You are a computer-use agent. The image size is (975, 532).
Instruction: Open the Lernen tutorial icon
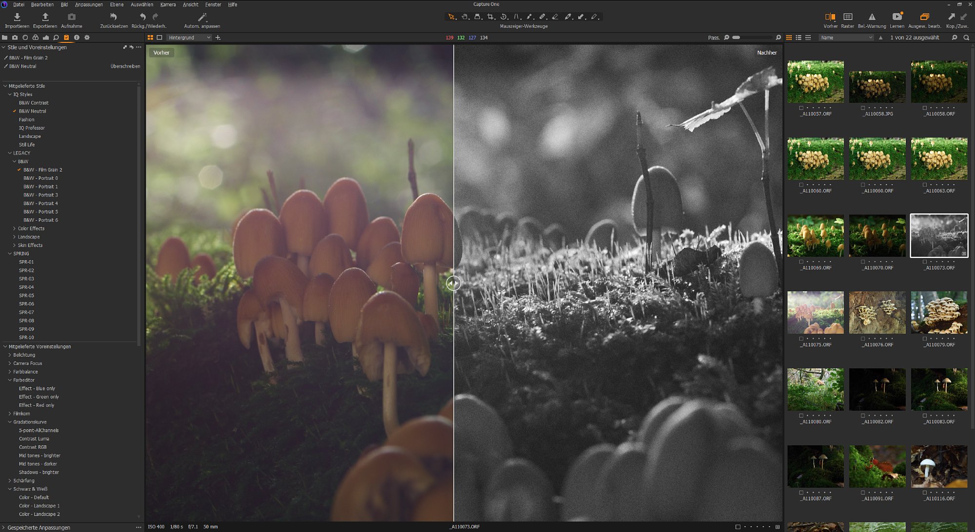(897, 17)
